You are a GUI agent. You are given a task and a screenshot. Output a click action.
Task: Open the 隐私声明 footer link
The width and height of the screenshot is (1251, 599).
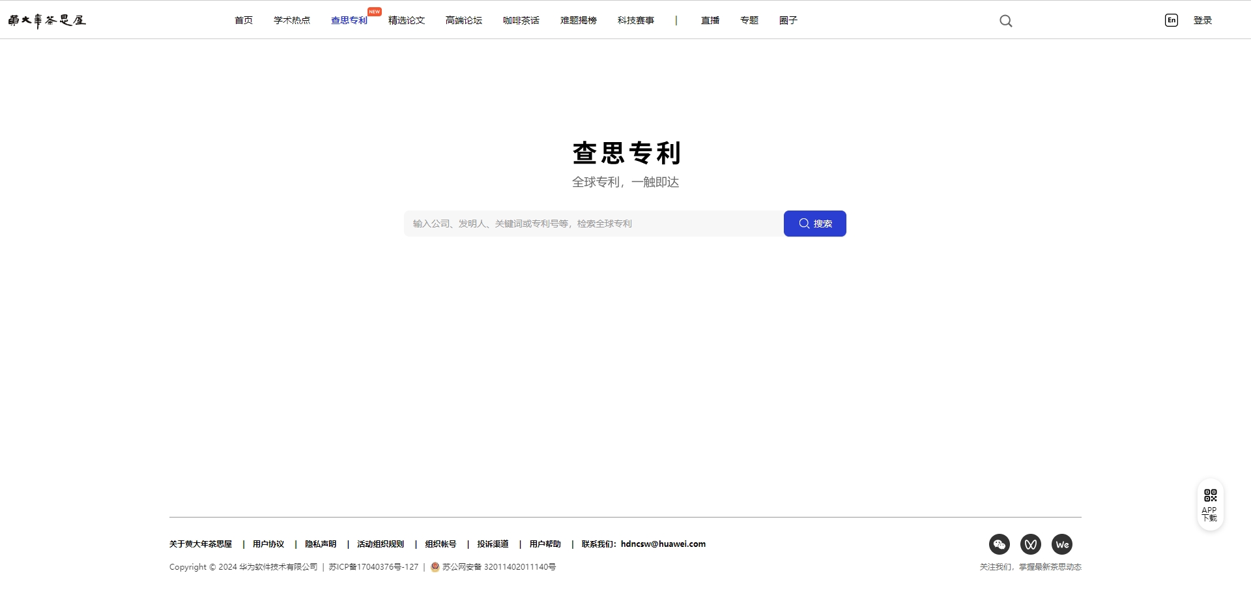pos(321,544)
